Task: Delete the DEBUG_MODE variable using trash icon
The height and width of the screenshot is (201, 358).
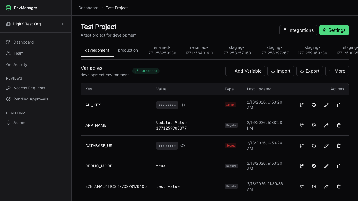Action: (339, 166)
